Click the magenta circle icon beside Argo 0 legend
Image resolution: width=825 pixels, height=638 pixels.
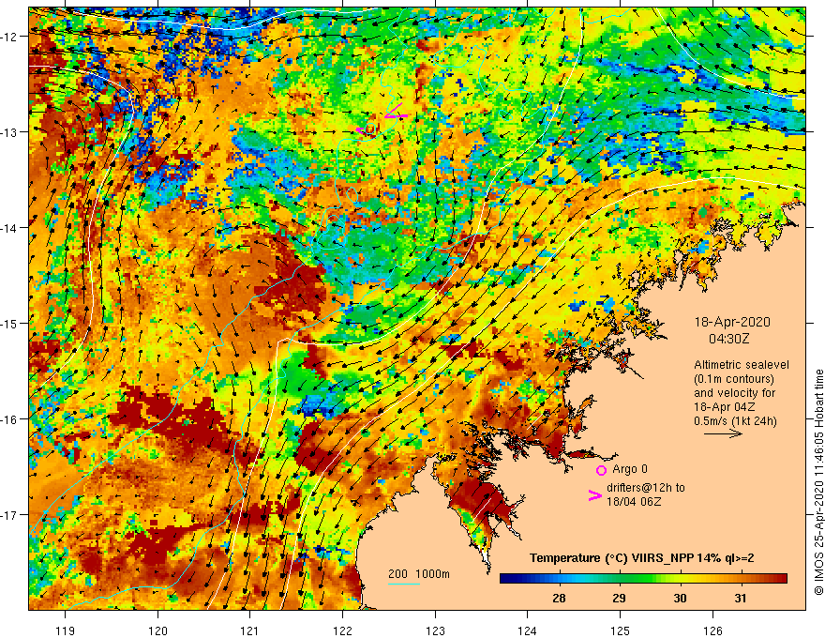click(x=601, y=470)
